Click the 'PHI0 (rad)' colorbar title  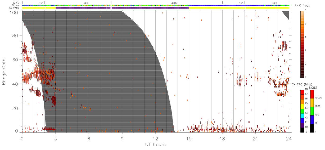301,6
